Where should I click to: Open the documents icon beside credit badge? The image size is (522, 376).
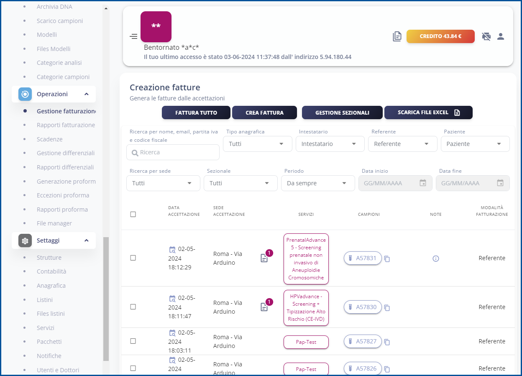397,36
